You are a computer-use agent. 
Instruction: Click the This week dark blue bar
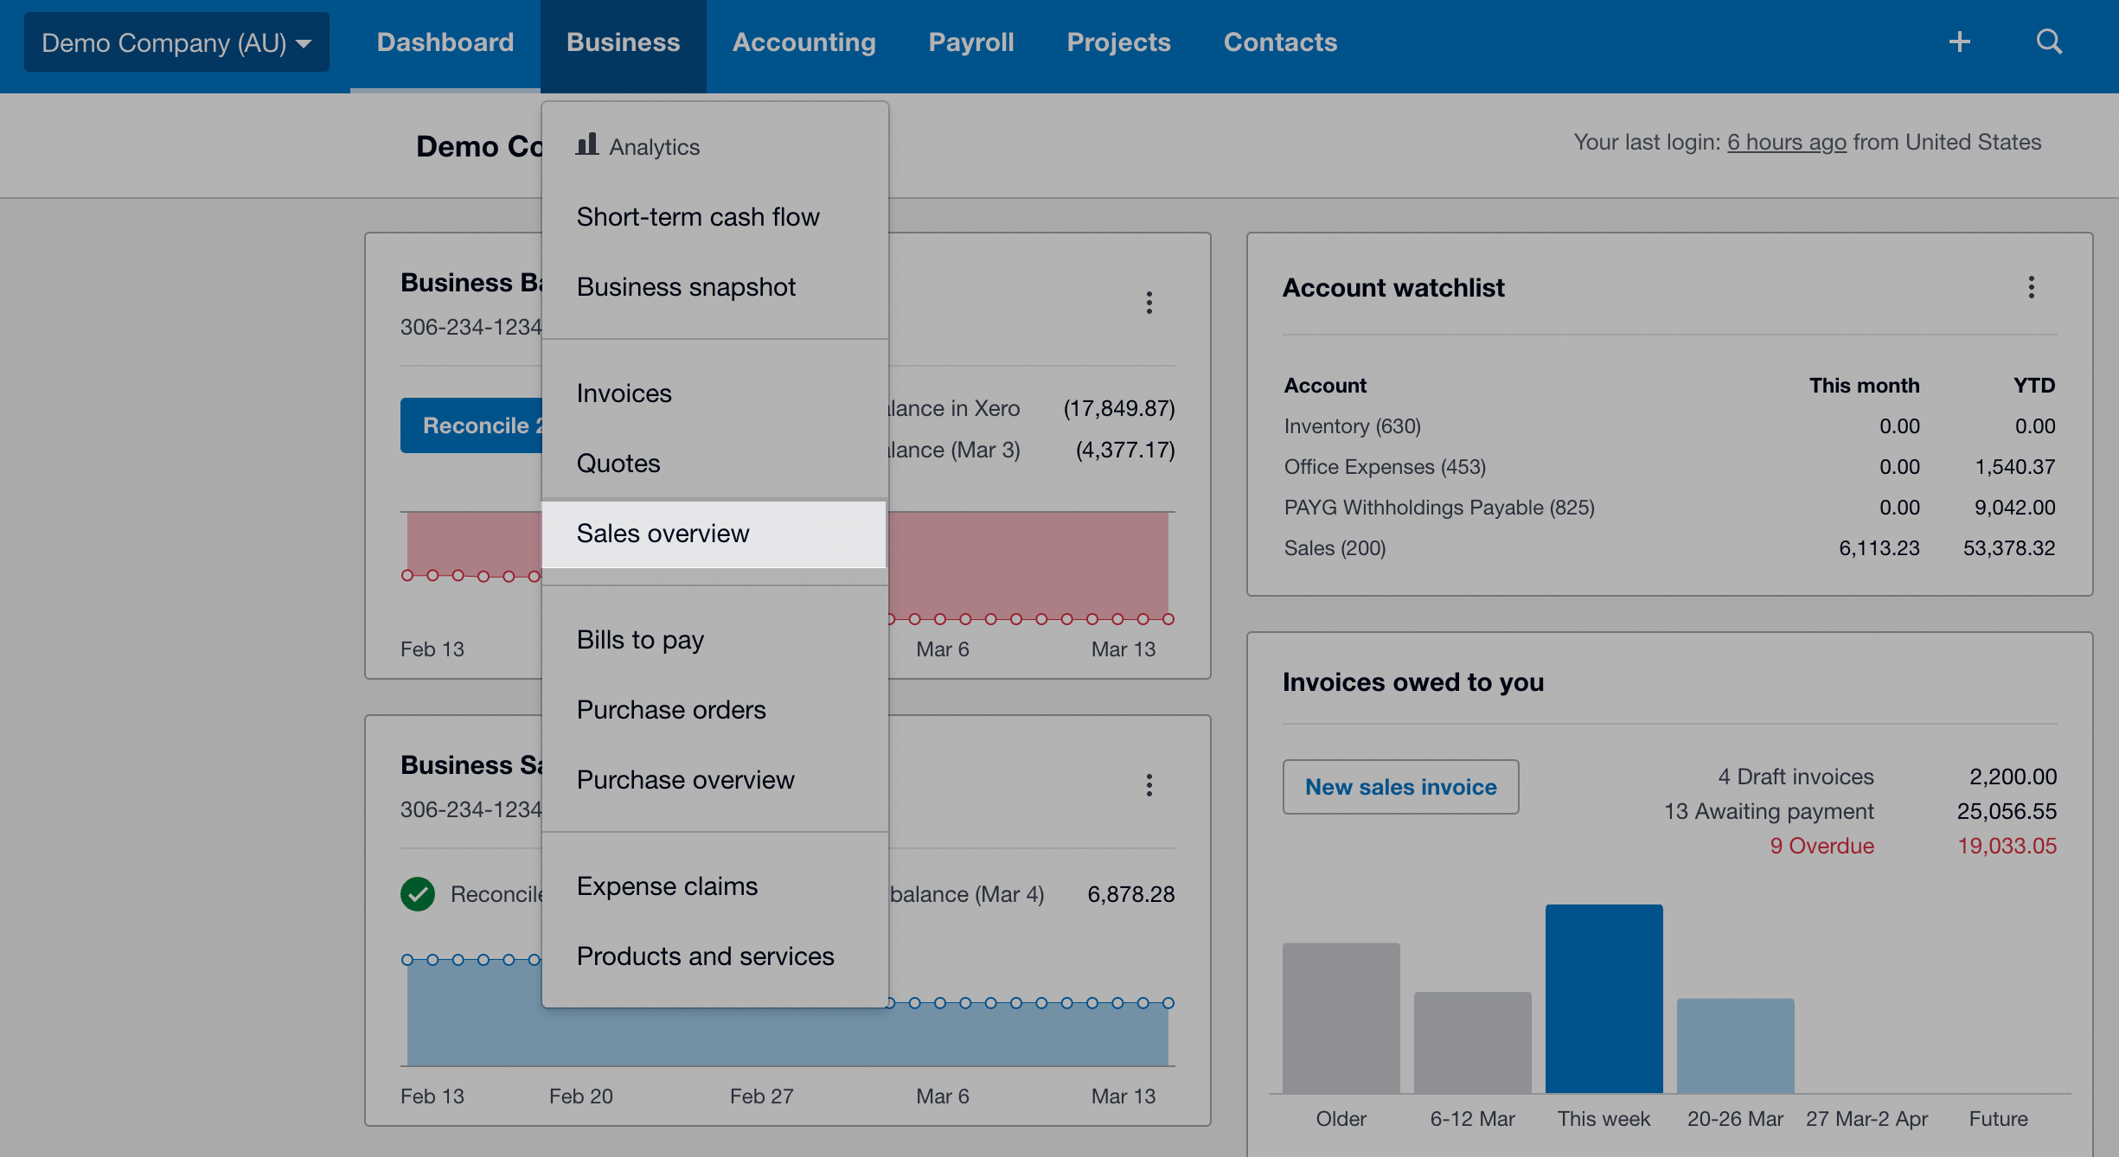point(1604,999)
